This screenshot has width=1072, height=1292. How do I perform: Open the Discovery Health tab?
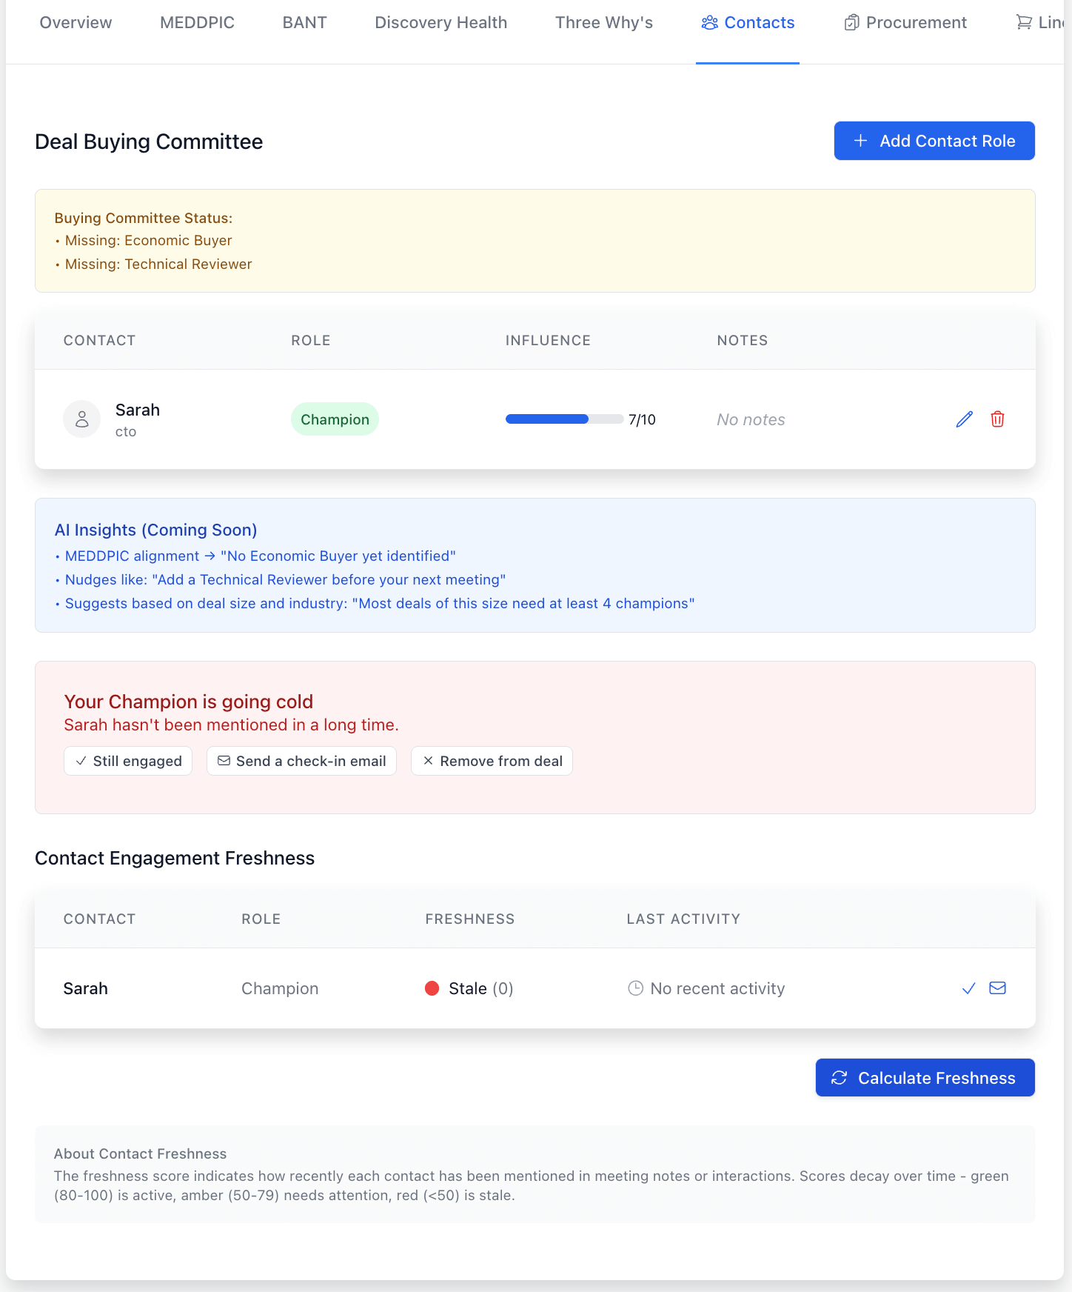(x=440, y=23)
